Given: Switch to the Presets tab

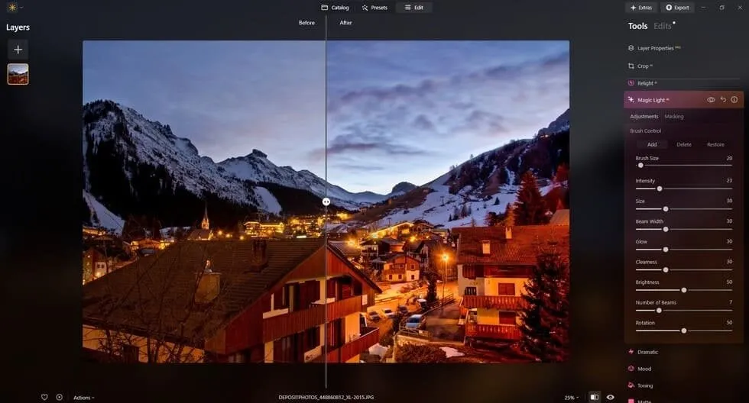Looking at the screenshot, I should pyautogui.click(x=374, y=8).
